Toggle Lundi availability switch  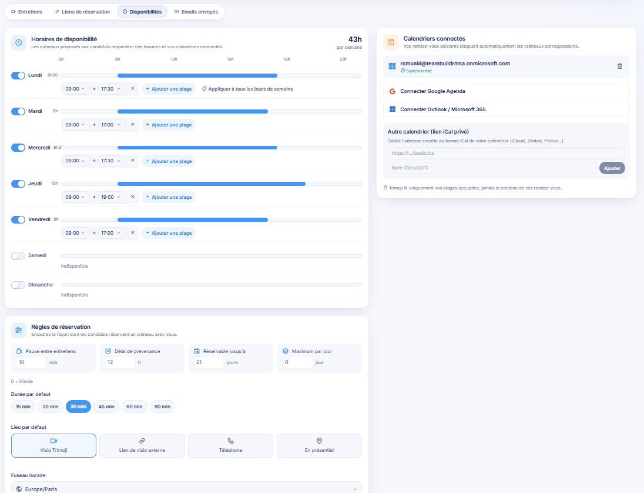[x=18, y=76]
